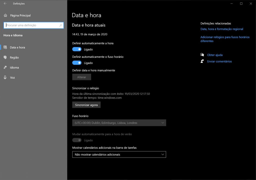
Task: Turn off automatic fuso horário toggle
Action: 77,63
